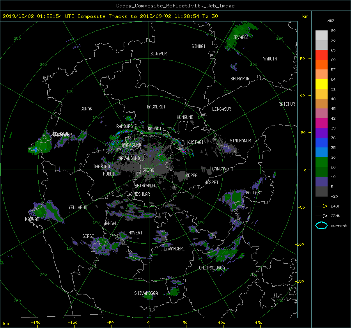
Task: Click the 'dBZ' legend heading
Action: (x=331, y=21)
